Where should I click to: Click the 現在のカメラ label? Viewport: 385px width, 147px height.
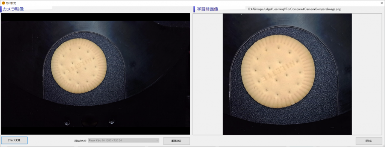tap(80, 141)
